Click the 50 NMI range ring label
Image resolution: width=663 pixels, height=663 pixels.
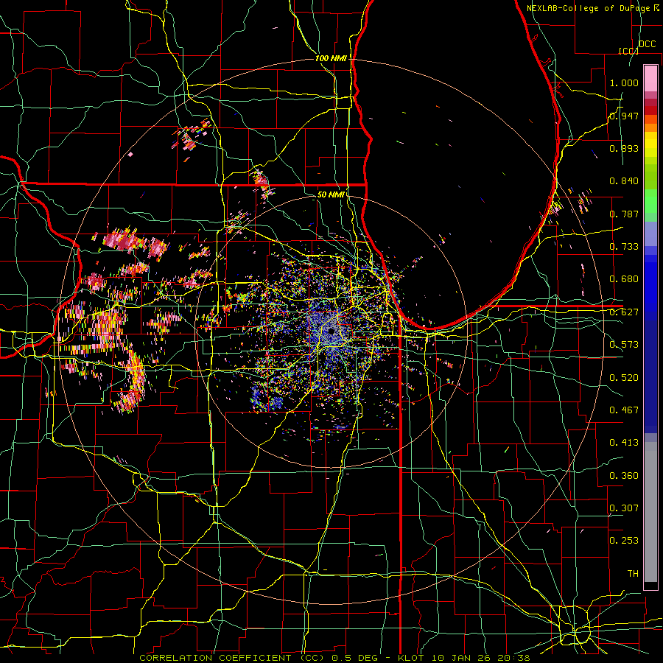[331, 194]
